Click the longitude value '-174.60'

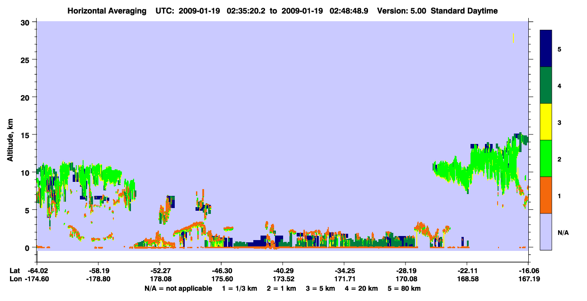(37, 279)
